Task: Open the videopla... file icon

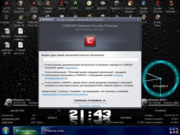Action: click(7, 31)
